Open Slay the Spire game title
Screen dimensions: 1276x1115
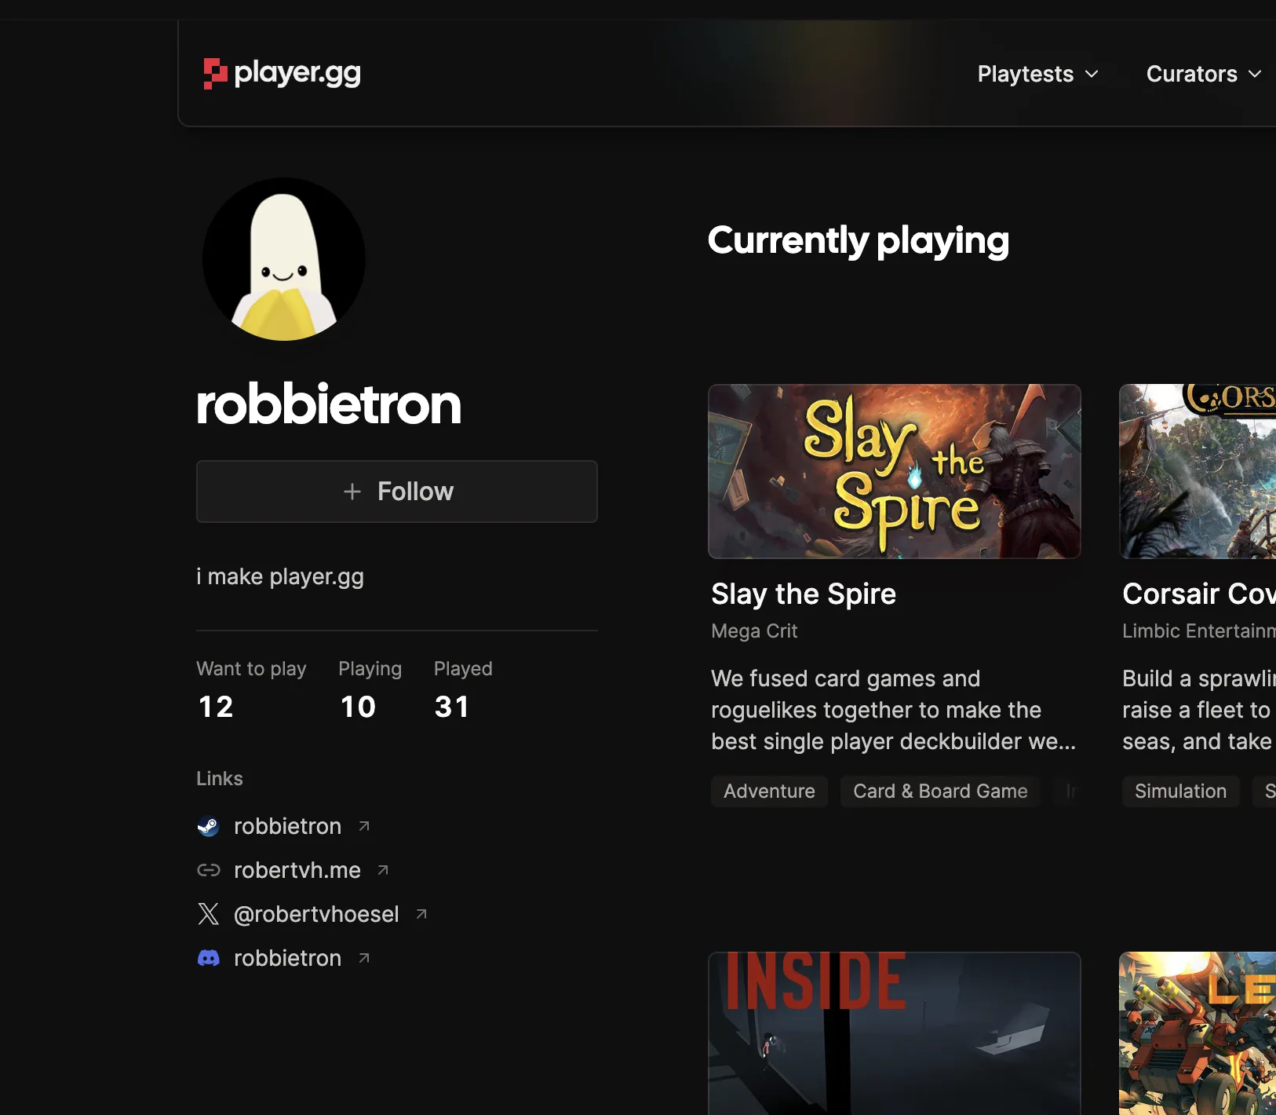tap(804, 594)
